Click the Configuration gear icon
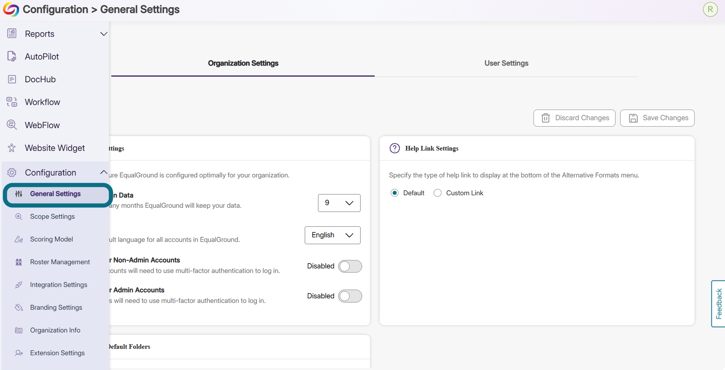This screenshot has height=370, width=725. coord(12,172)
